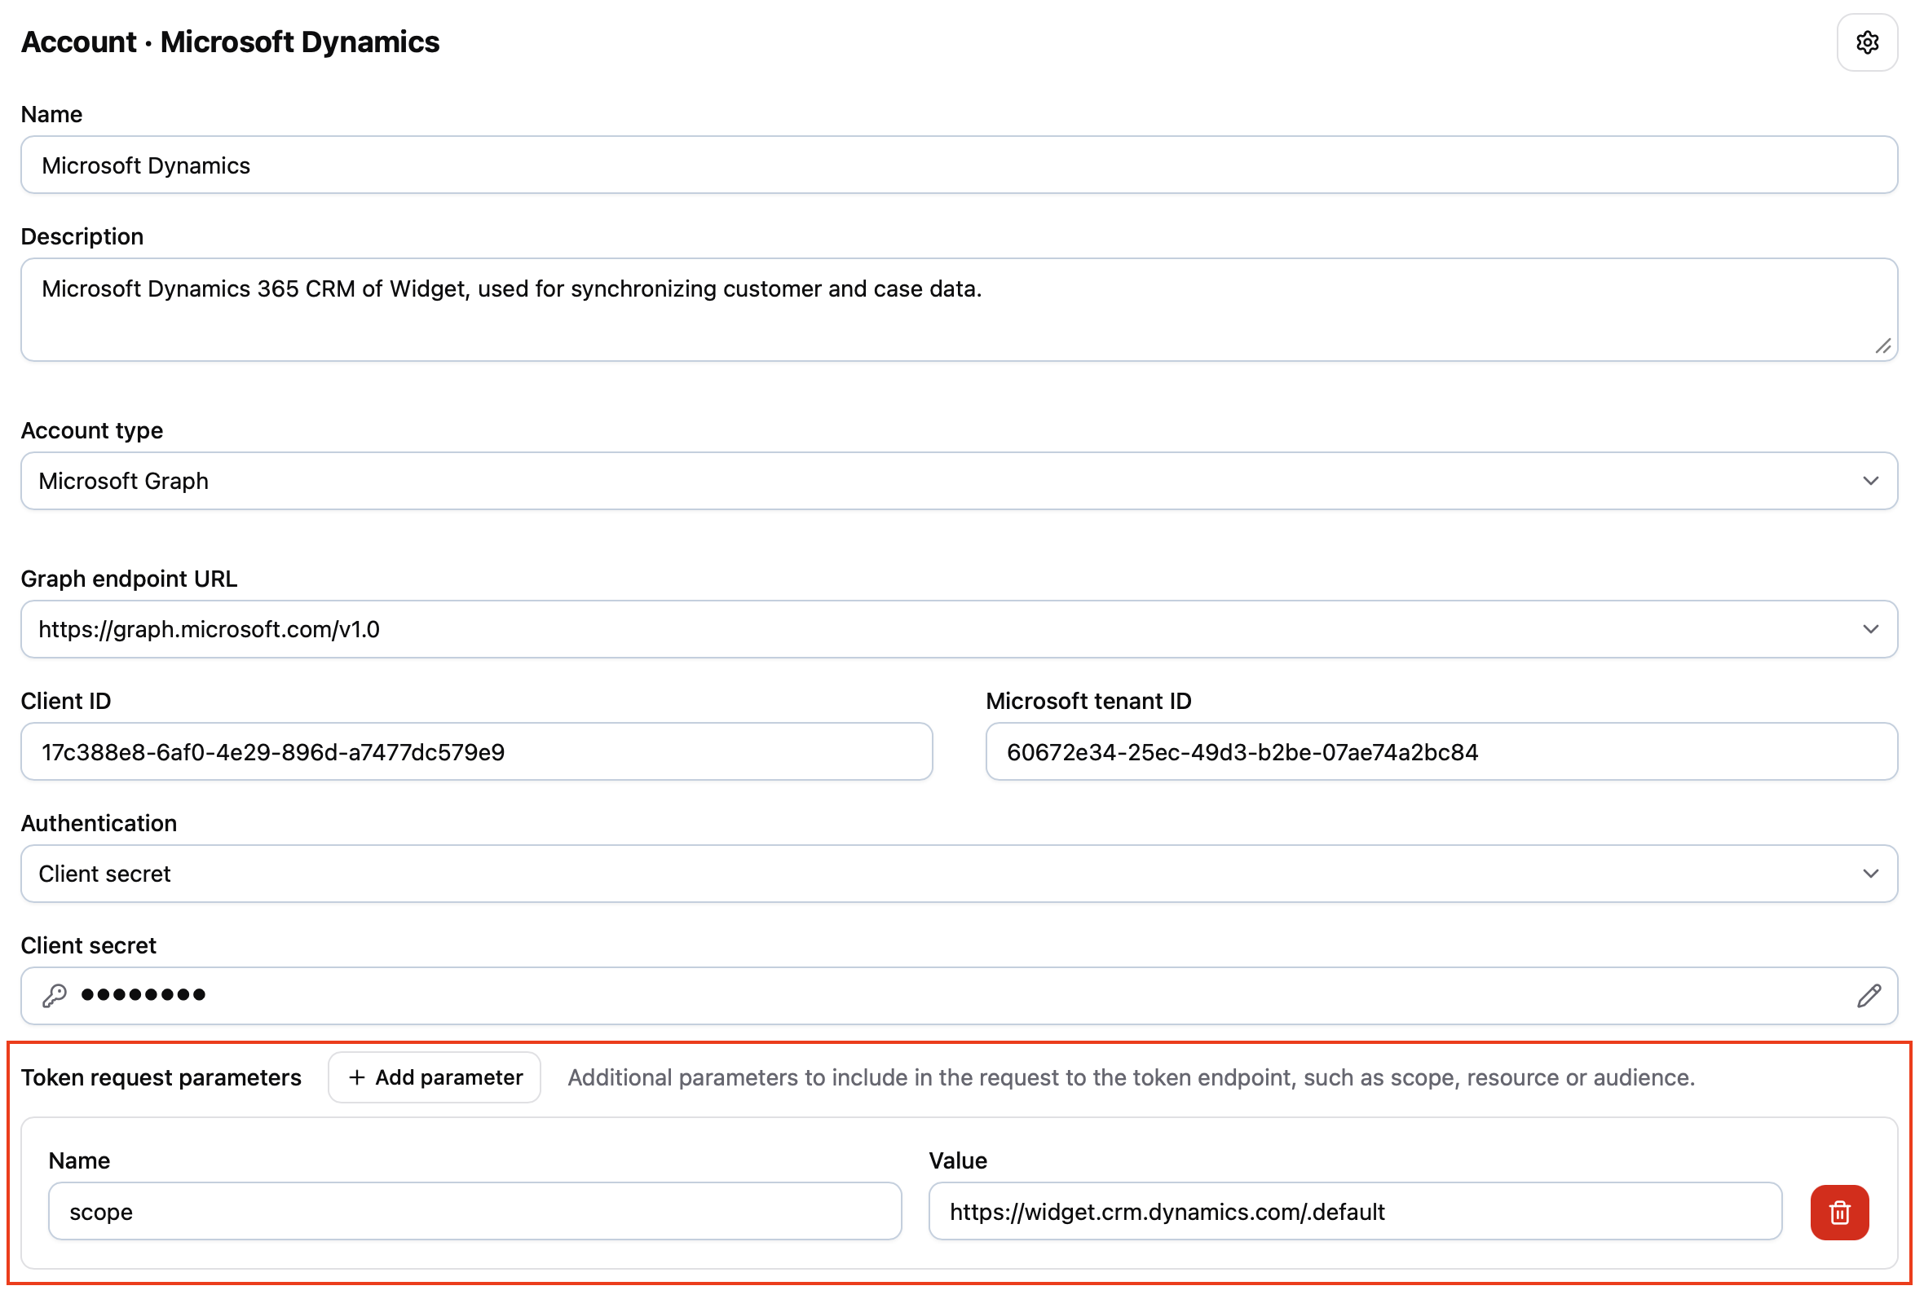Expand the Graph endpoint URL dropdown
Image resolution: width=1924 pixels, height=1299 pixels.
959,629
